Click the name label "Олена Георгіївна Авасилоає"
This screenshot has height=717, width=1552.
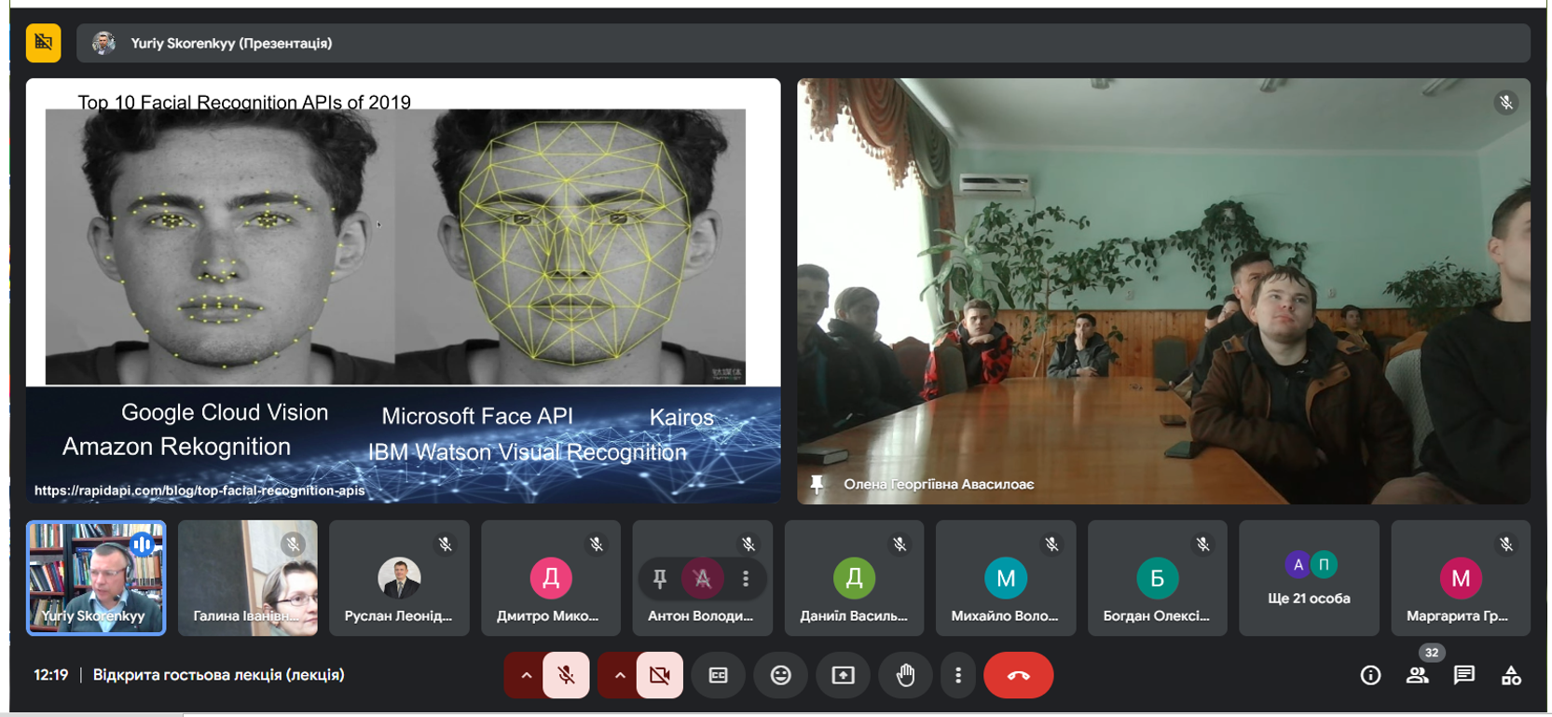click(x=939, y=485)
